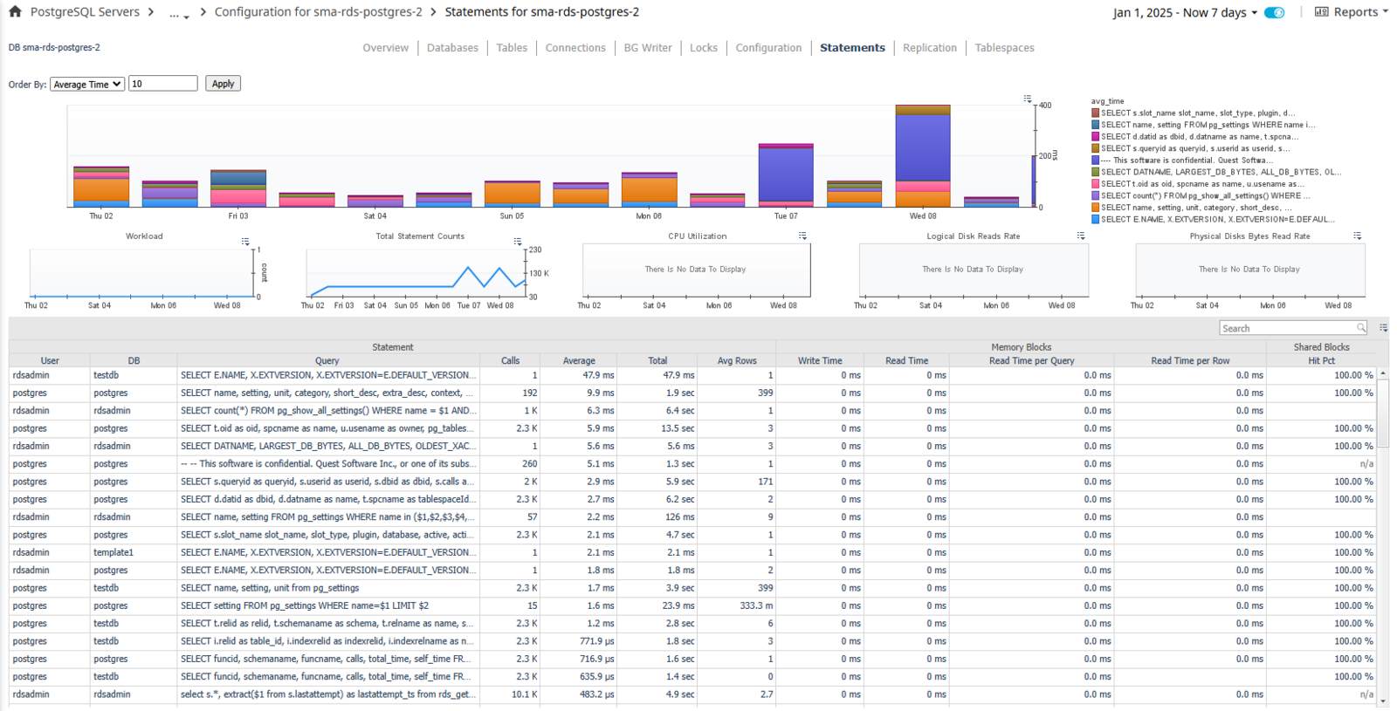Sort by the Average column header
This screenshot has width=1397, height=711.
pos(579,360)
